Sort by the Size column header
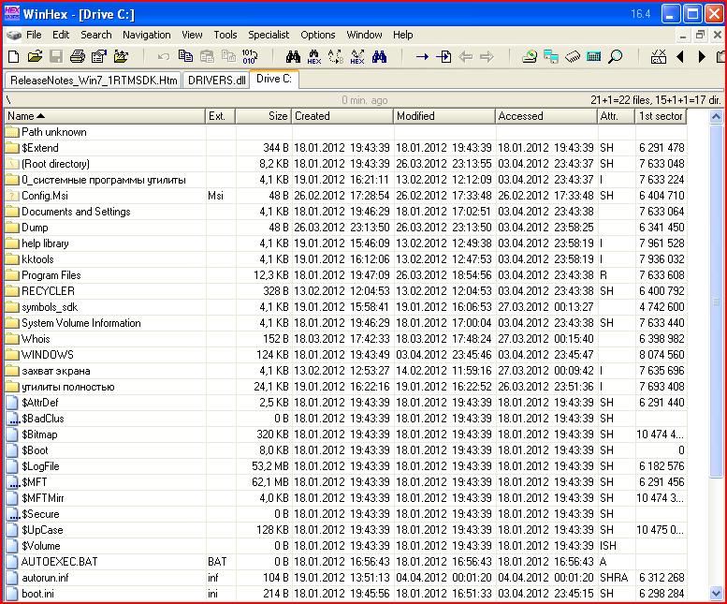This screenshot has width=727, height=604. click(x=264, y=116)
